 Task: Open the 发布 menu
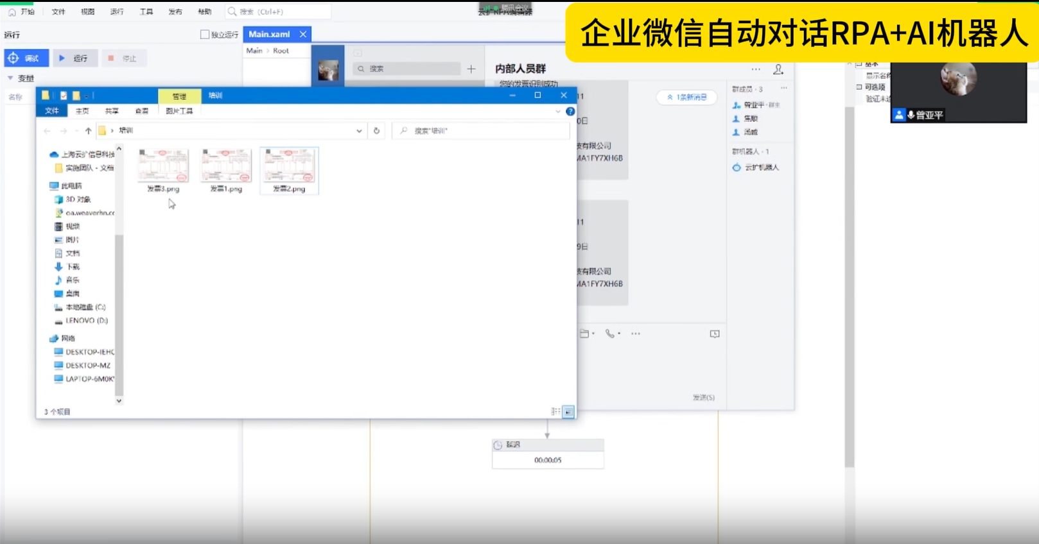click(x=175, y=12)
